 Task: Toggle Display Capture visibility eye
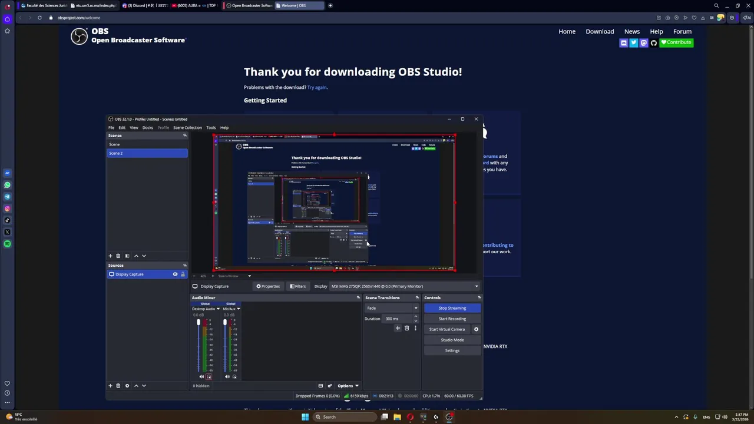[x=175, y=274]
